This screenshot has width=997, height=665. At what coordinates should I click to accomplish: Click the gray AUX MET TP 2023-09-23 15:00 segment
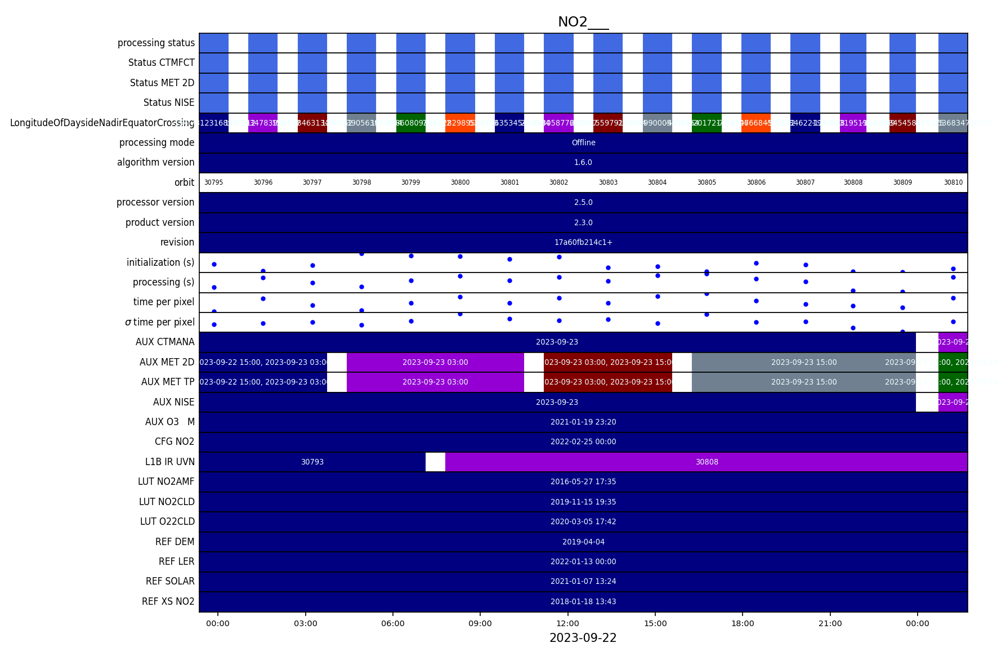(x=803, y=382)
